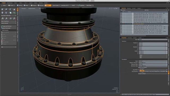Toggle the key dot beside Position X
The height and width of the screenshot is (96, 170).
pos(139,43)
